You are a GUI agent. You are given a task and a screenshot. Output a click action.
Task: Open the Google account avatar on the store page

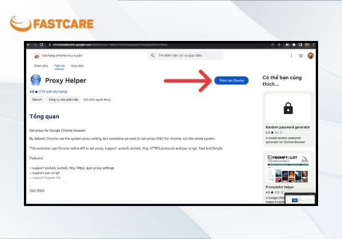[x=311, y=56]
